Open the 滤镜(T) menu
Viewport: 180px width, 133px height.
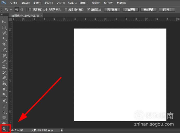click(84, 3)
